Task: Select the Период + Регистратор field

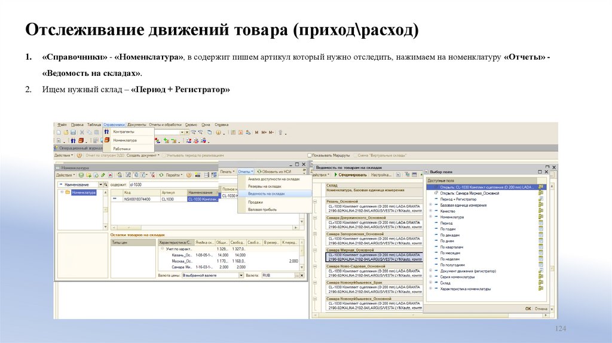Action: point(458,199)
